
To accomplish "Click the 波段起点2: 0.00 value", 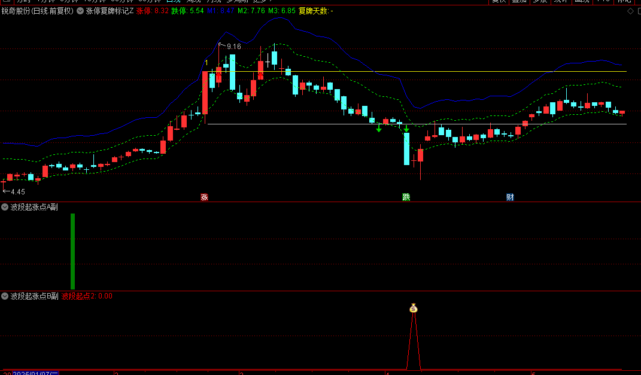I will click(x=87, y=296).
